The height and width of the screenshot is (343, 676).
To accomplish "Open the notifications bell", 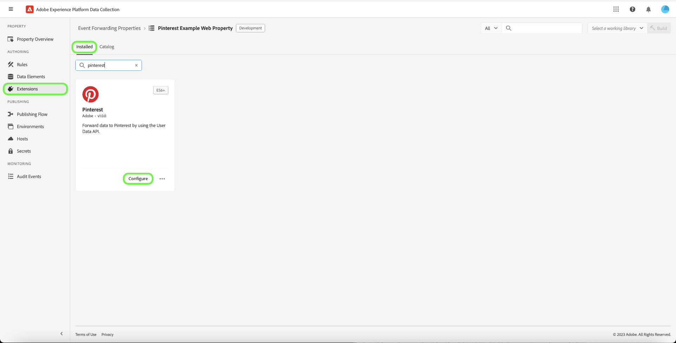I will click(649, 9).
